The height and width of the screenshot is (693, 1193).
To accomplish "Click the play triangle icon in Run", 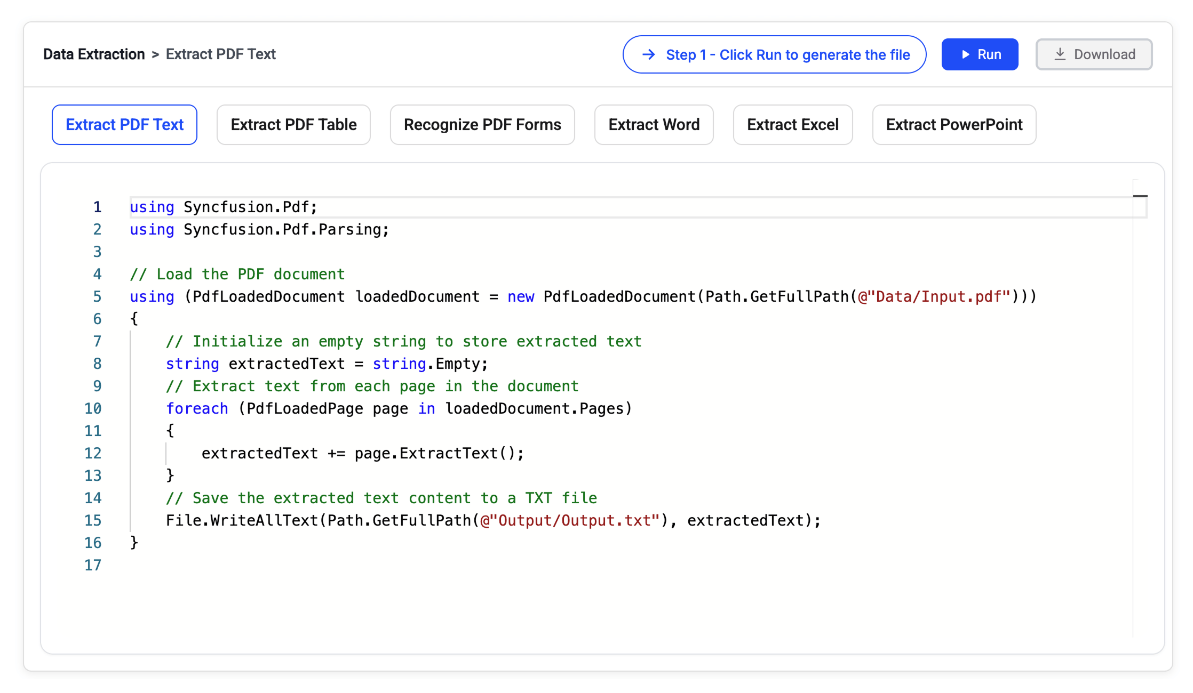I will [965, 54].
